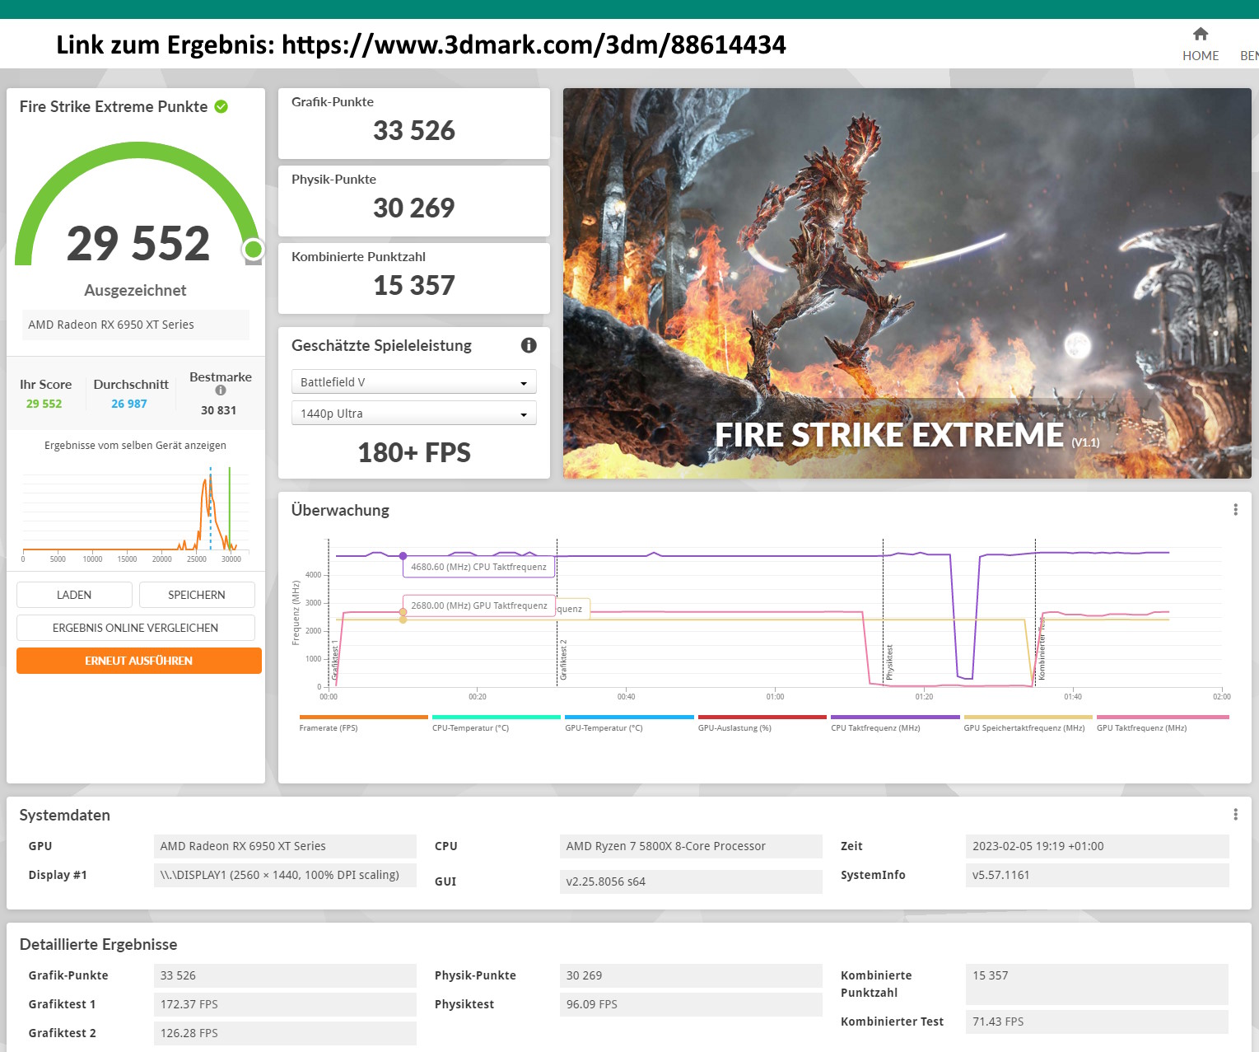Click the GUI version v2.25.8056 s64
1259x1052 pixels.
tap(691, 881)
